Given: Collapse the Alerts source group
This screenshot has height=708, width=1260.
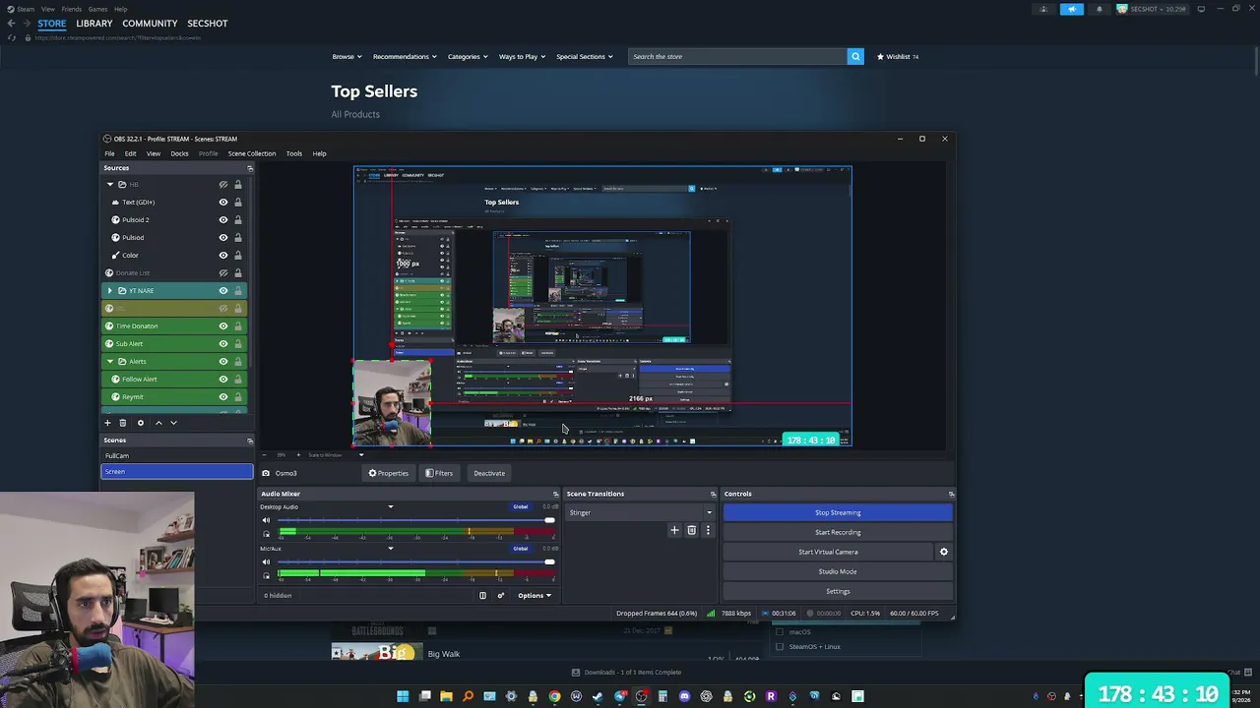Looking at the screenshot, I should tap(109, 361).
